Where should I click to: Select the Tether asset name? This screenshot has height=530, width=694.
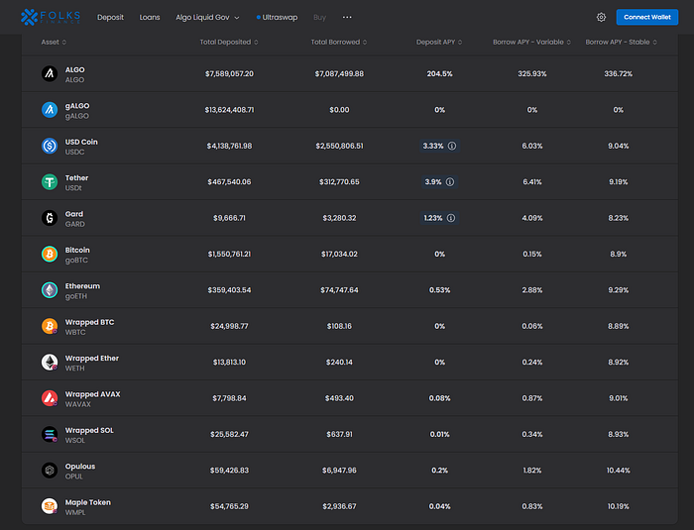76,178
